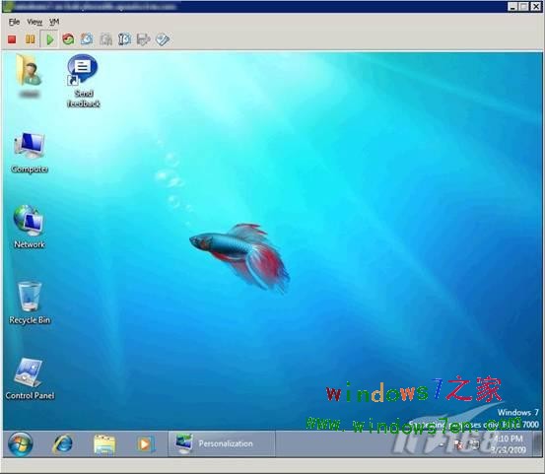The width and height of the screenshot is (545, 474).
Task: Click the last toolbar icon with checkmark
Action: tap(163, 39)
